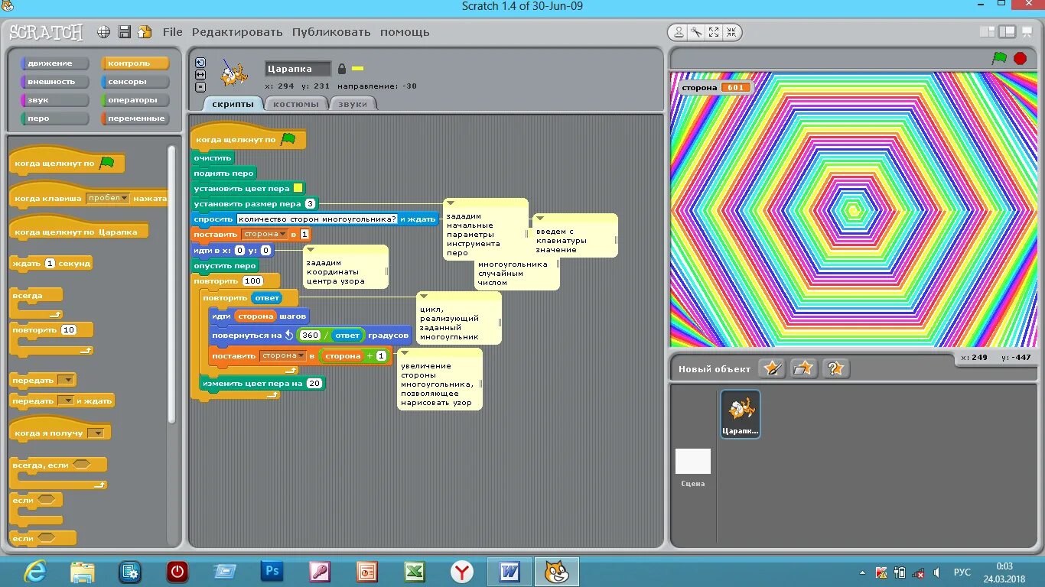Click the yellow pen color indicator
This screenshot has height=587, width=1045.
357,69
